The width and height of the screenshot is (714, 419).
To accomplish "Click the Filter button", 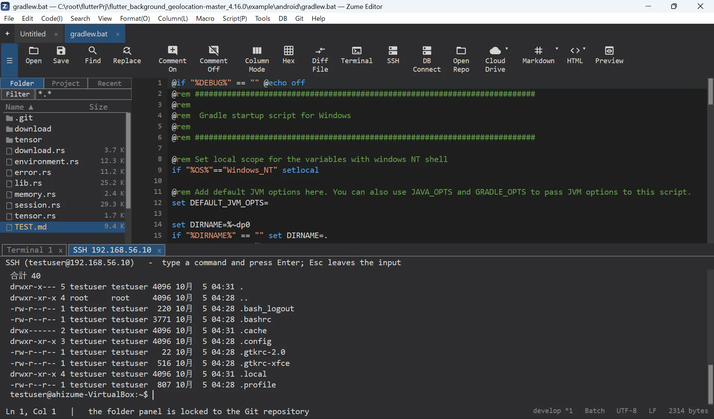I will coord(18,94).
